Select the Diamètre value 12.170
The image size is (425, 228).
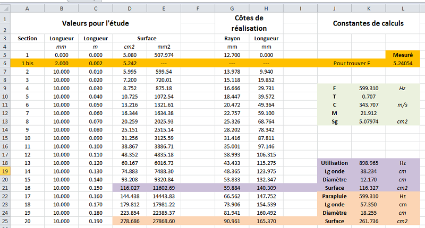point(369,180)
